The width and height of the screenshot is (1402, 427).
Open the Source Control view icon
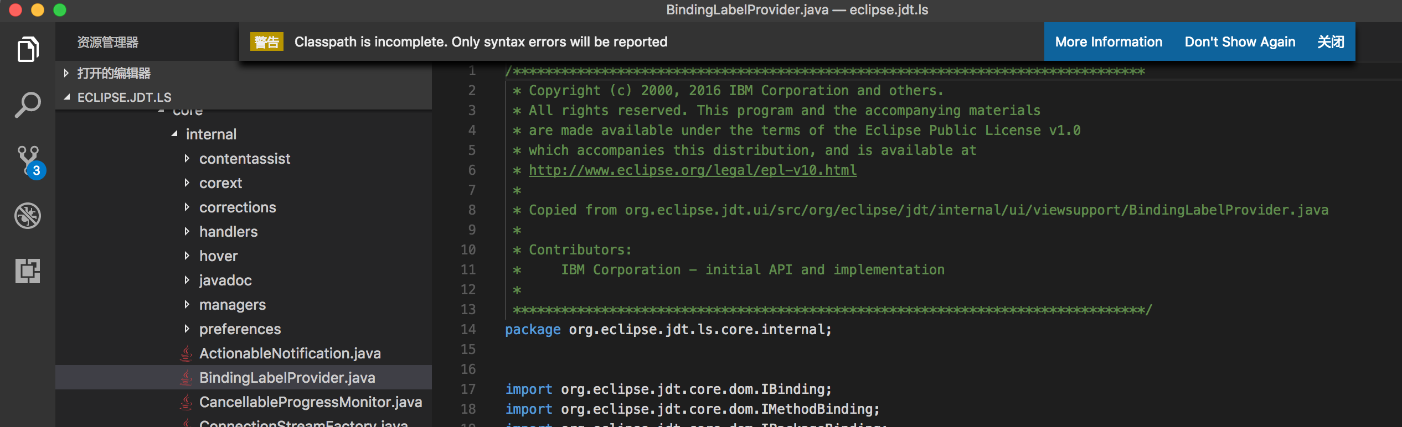tap(29, 160)
